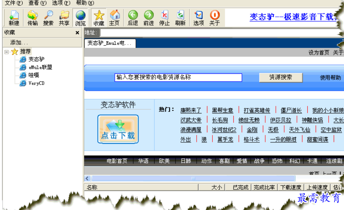This screenshot has width=344, height=210.
Task: Select the 日韩 category tab
Action: point(186,161)
